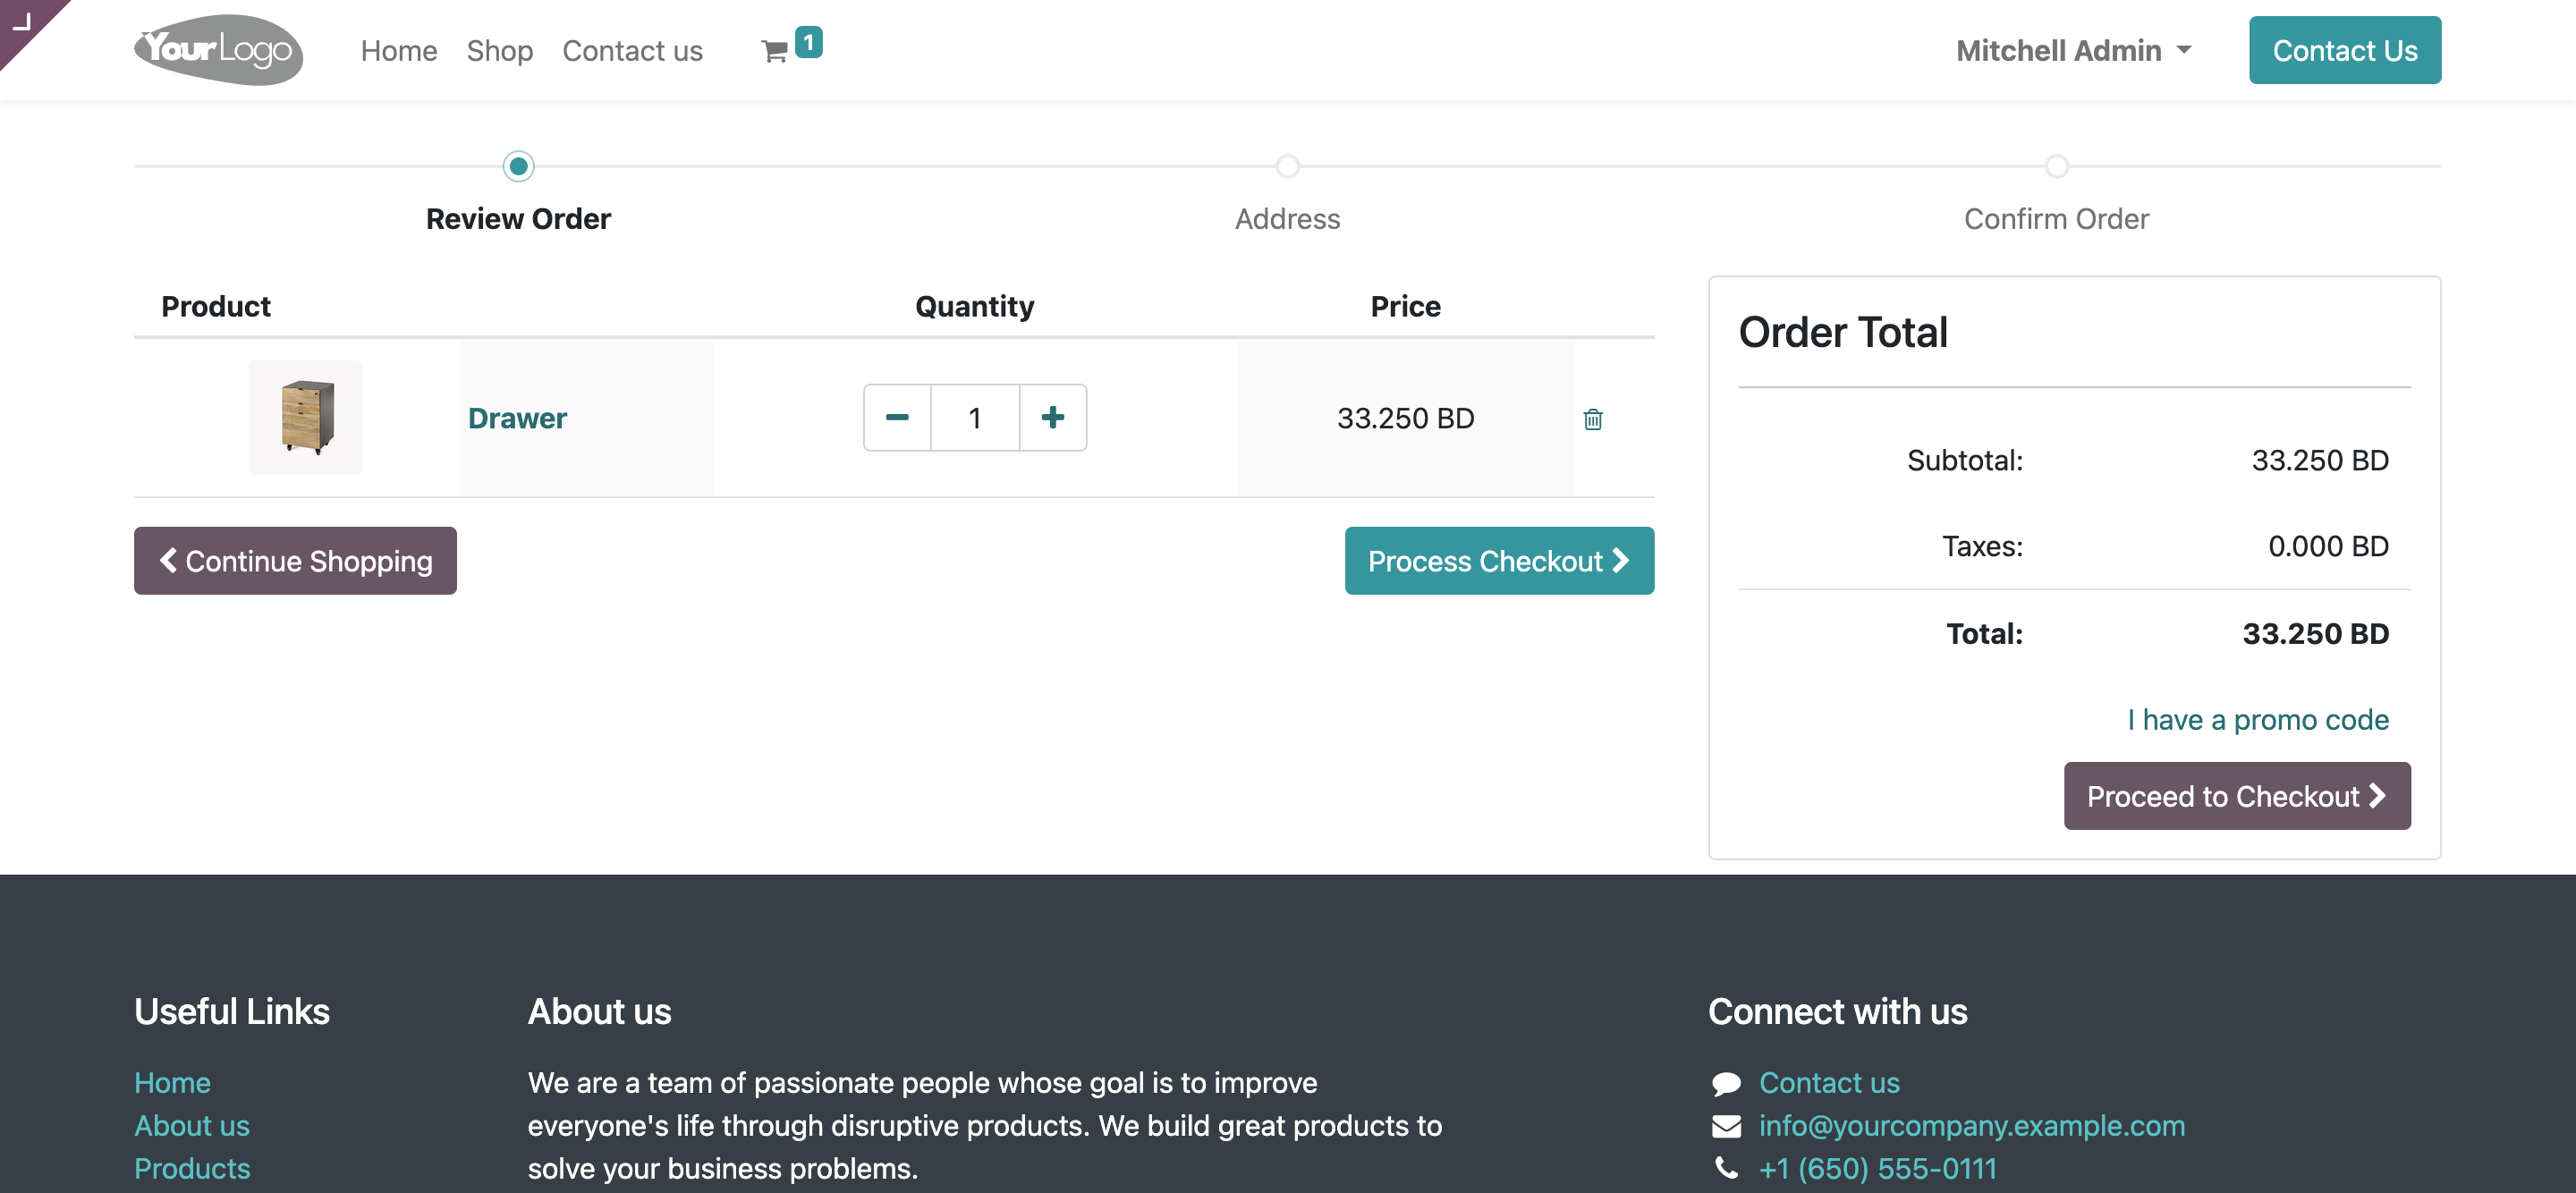Open Contact us in the navigation bar
Viewport: 2576px width, 1193px height.
point(632,50)
